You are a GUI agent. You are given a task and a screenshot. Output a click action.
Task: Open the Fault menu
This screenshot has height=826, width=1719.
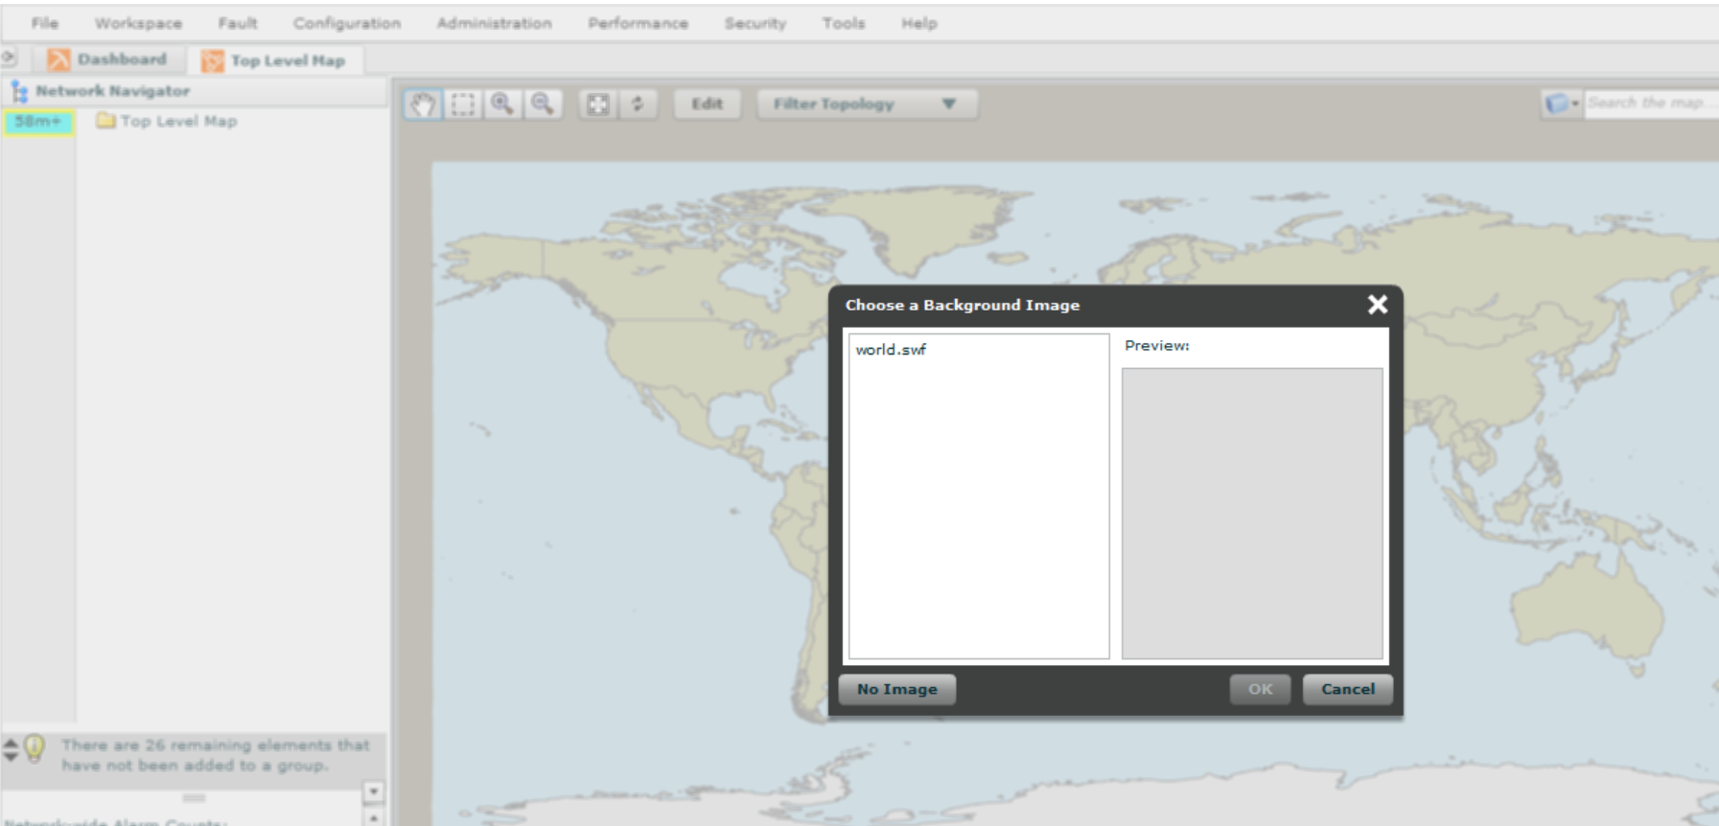(x=238, y=23)
